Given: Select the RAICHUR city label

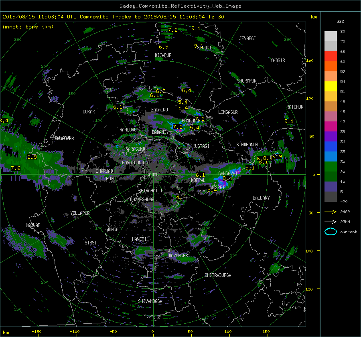Looking at the screenshot, I should [x=295, y=107].
